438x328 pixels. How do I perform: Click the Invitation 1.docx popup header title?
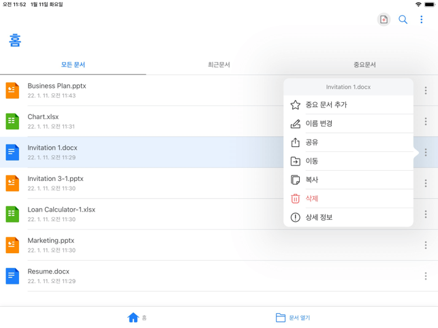(x=348, y=87)
